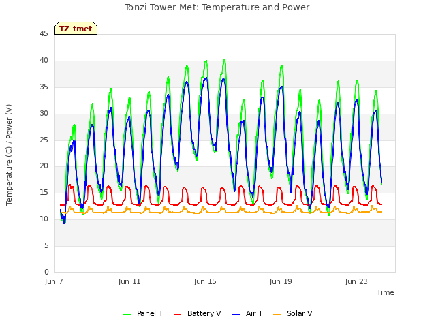
Task: Click the Jun 19 x-axis label
Action: (281, 281)
